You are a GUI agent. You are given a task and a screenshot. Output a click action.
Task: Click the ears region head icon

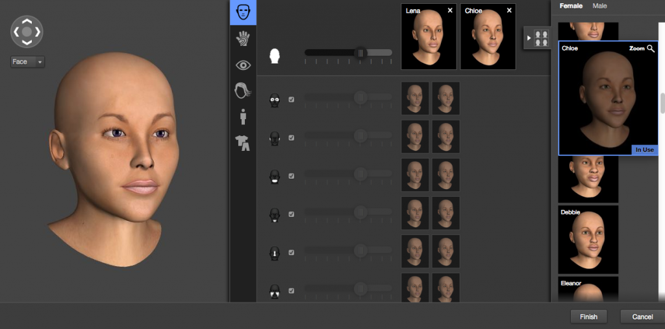tap(275, 139)
